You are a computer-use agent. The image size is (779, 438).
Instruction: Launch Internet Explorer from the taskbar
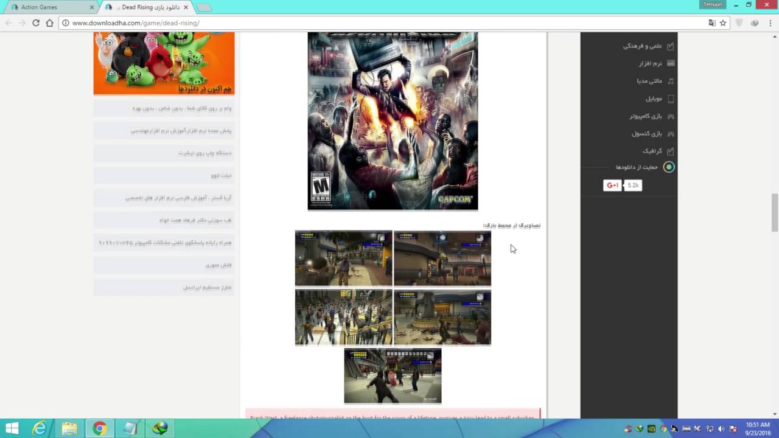click(x=40, y=428)
